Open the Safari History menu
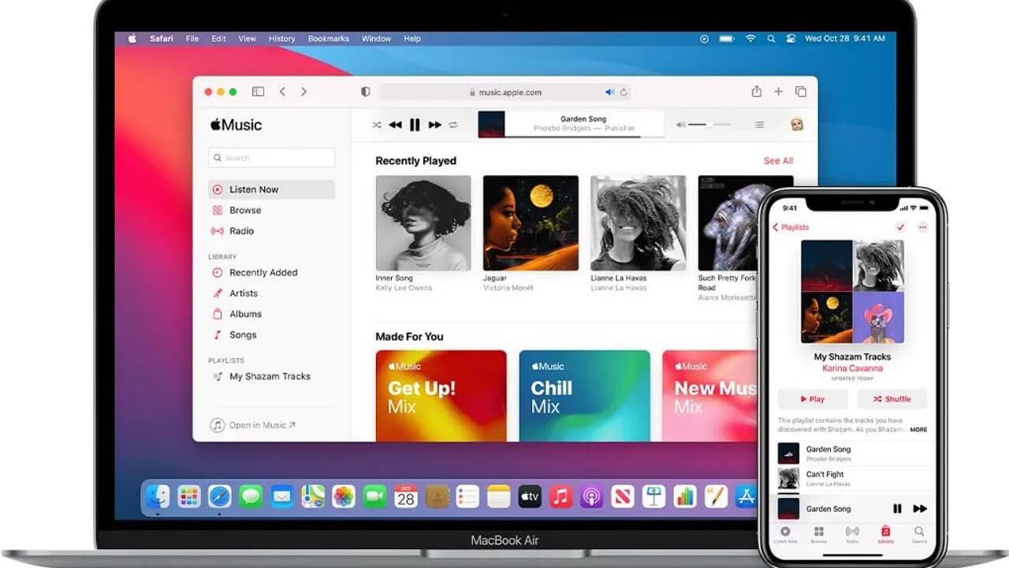Image resolution: width=1009 pixels, height=568 pixels. 281,39
